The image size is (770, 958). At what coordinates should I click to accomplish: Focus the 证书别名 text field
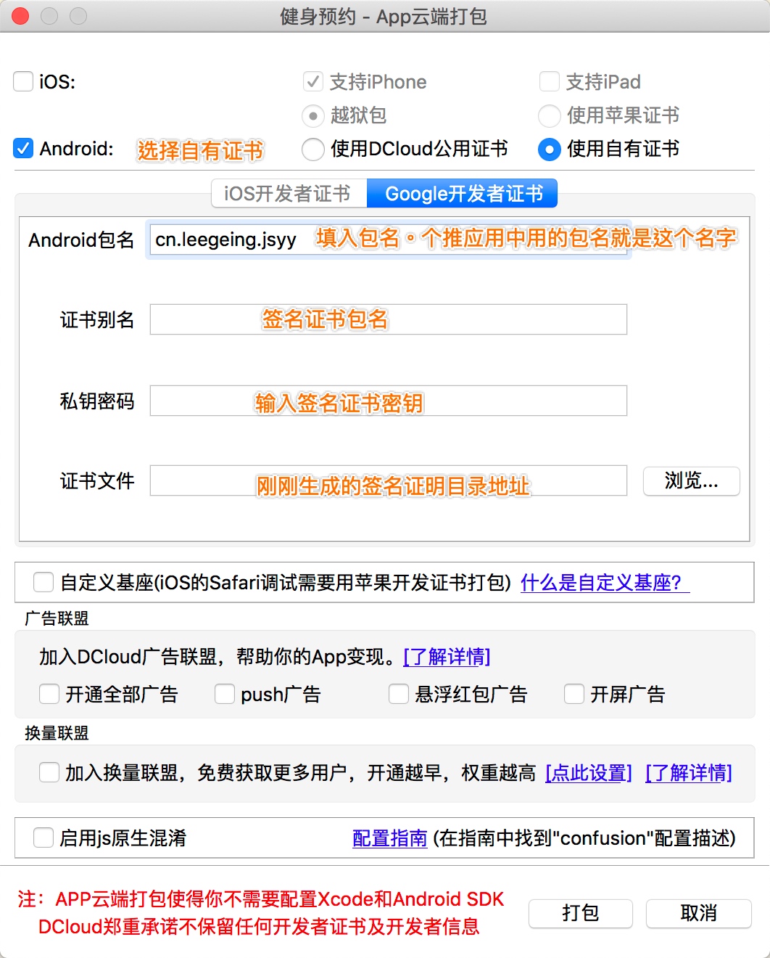click(x=388, y=319)
